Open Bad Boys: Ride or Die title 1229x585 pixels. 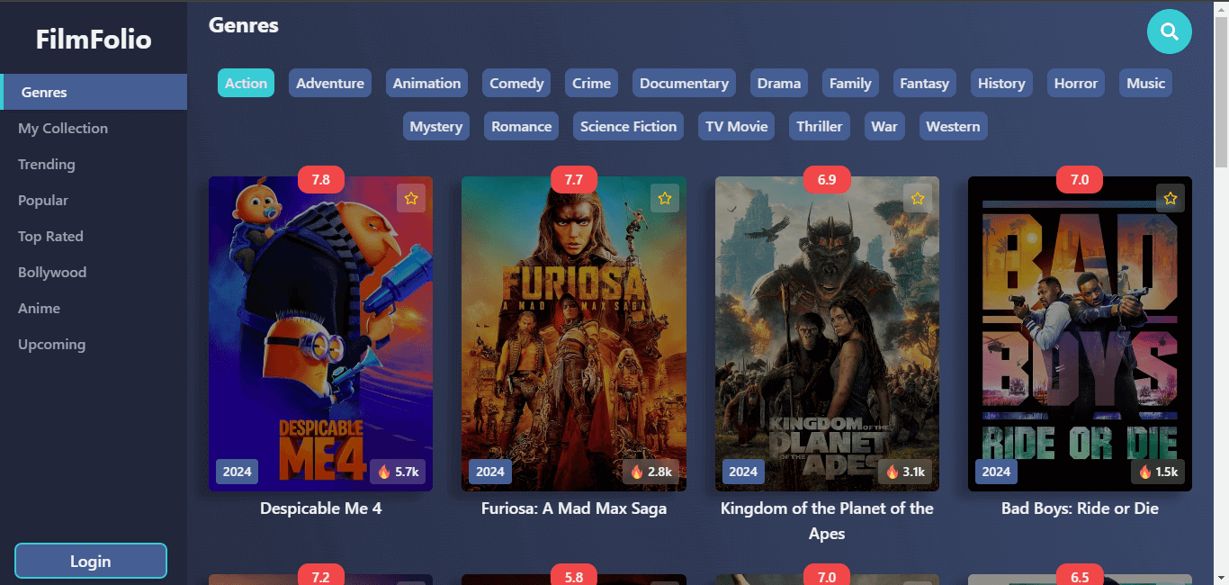click(x=1080, y=508)
